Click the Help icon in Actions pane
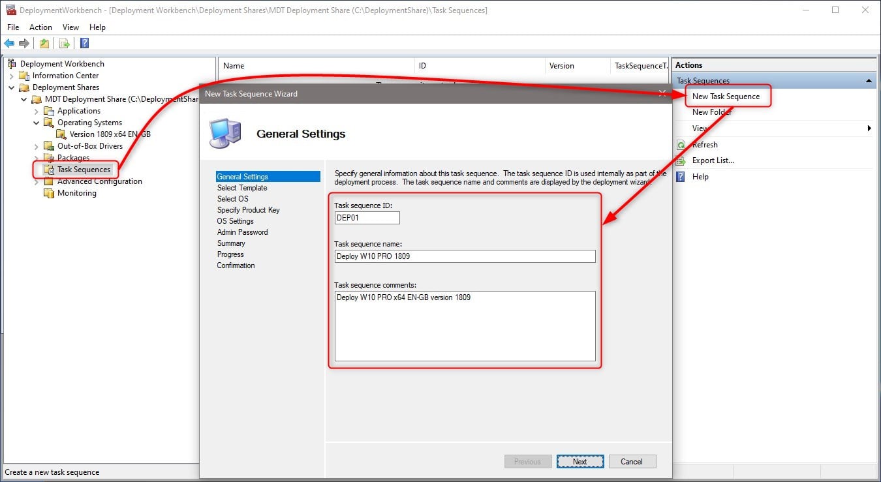The height and width of the screenshot is (482, 881). tap(681, 177)
